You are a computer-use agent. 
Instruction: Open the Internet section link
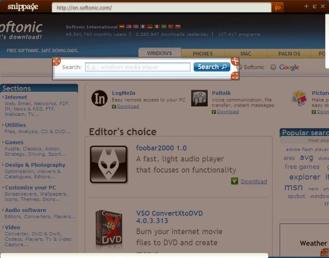[x=16, y=97]
